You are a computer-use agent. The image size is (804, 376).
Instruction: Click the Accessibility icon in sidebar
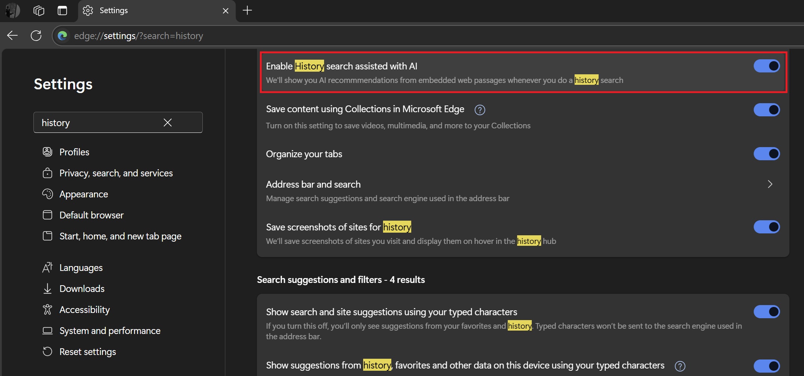click(47, 310)
